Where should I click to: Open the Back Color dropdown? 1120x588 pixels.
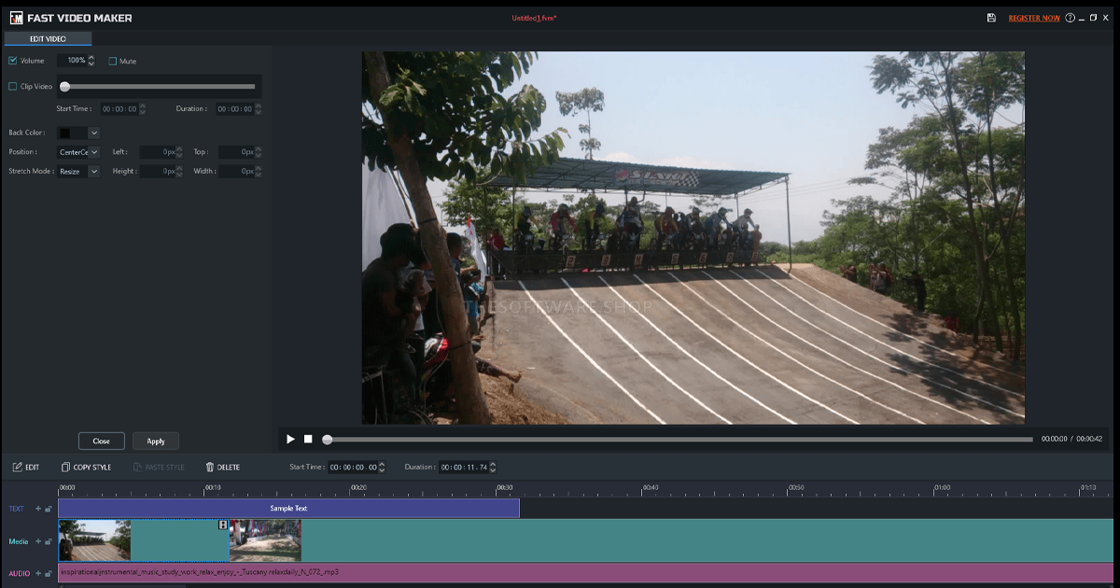coord(94,133)
